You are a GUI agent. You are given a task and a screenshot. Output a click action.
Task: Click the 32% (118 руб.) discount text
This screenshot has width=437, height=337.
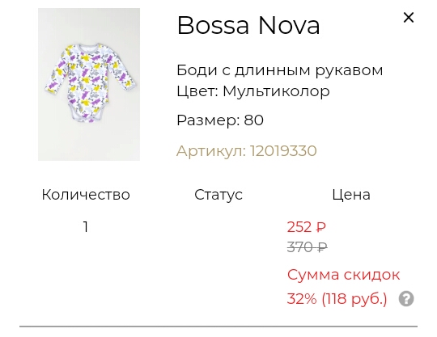pyautogui.click(x=337, y=299)
